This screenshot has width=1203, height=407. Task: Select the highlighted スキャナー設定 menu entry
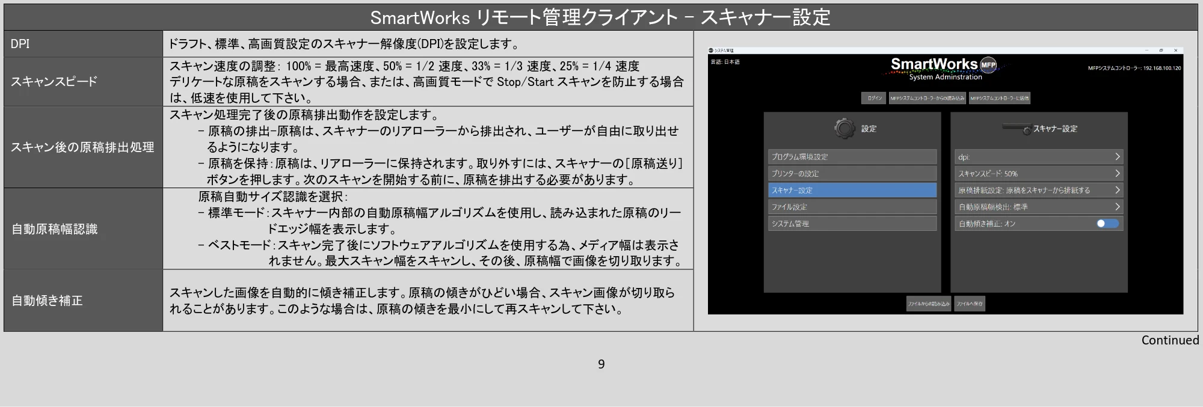(852, 190)
